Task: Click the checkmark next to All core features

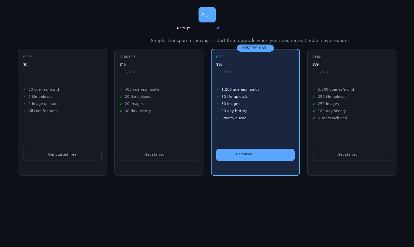Action: 24,111
